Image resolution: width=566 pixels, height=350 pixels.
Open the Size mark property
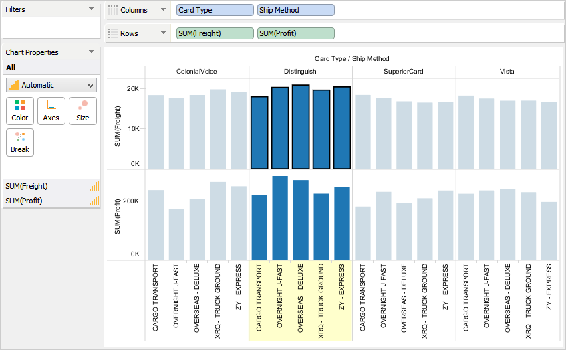point(83,110)
